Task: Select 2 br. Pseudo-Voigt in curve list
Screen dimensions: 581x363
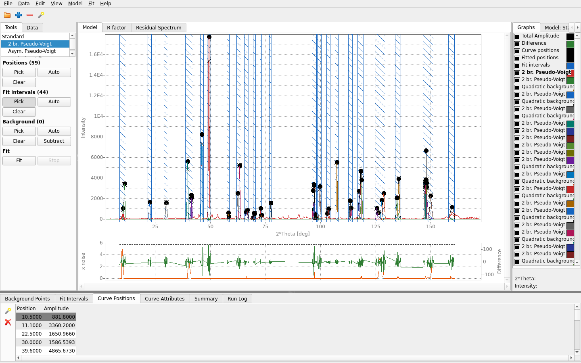Action: coord(35,44)
